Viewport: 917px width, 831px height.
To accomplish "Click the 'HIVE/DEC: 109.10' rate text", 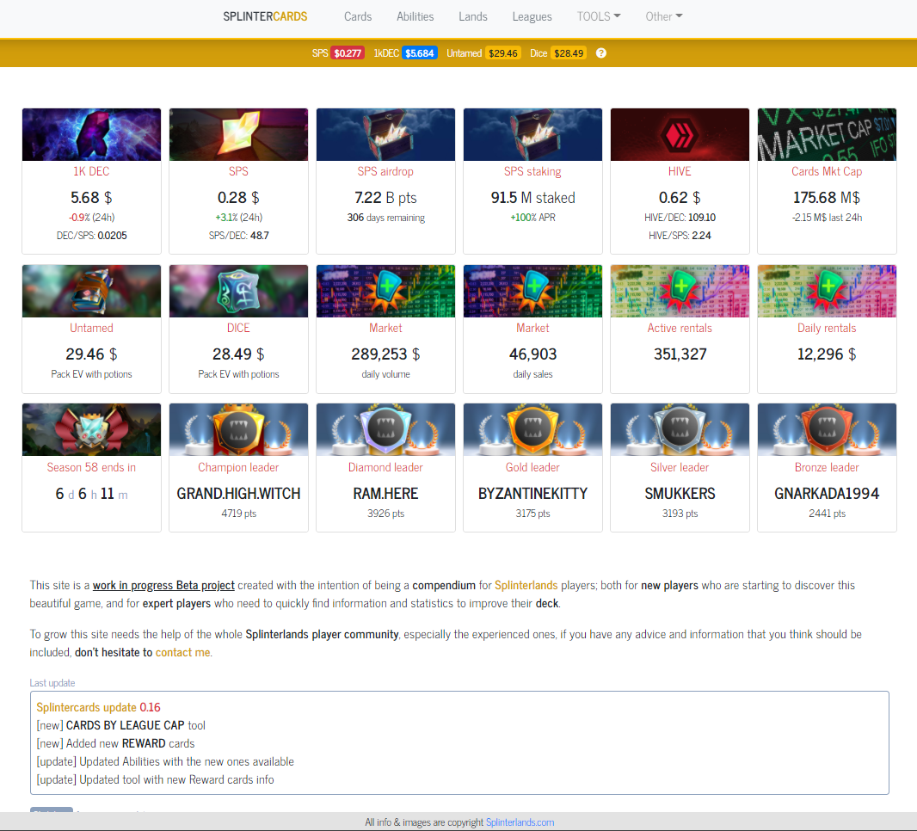I will [x=680, y=218].
